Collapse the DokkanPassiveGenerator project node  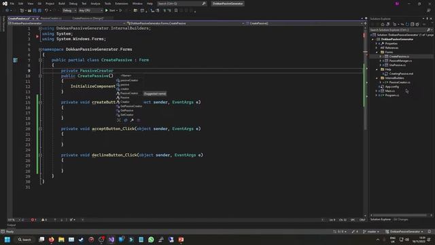click(x=373, y=39)
